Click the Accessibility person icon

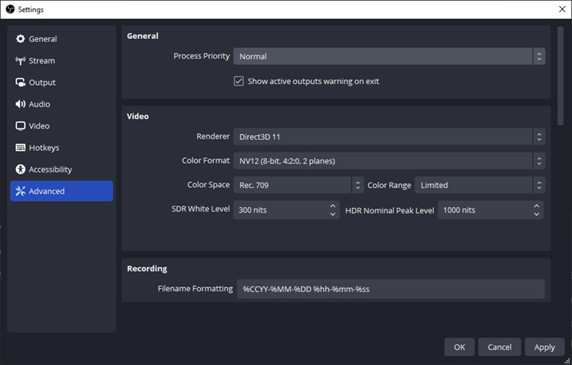click(x=21, y=170)
